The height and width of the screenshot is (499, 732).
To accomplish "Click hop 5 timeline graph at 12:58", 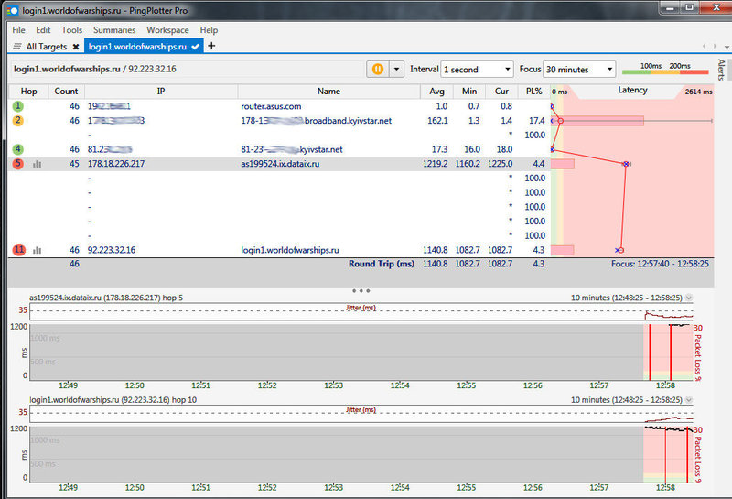I will (665, 353).
